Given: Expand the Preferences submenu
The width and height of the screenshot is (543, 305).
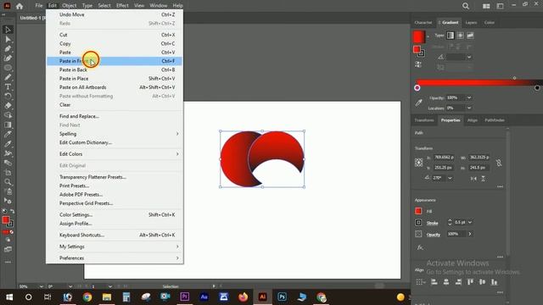Looking at the screenshot, I should (177, 258).
